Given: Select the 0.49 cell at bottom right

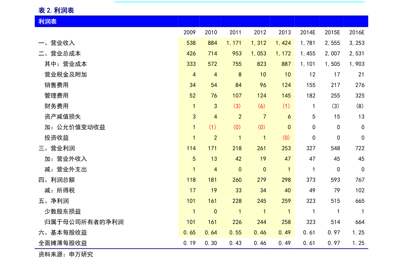Looking at the screenshot, I should click(x=285, y=233).
